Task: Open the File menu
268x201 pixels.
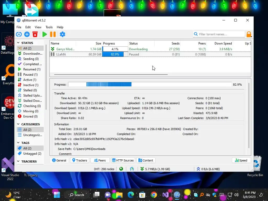Action: [19, 27]
